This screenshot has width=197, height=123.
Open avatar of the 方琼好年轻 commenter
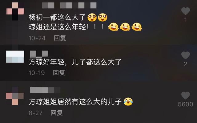tap(15, 57)
